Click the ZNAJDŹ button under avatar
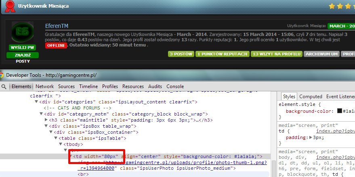The height and width of the screenshot is (177, 355). point(22,55)
